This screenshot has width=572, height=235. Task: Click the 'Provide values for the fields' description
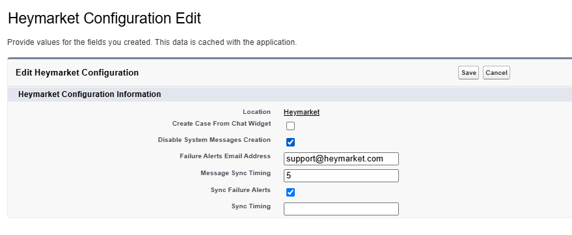point(152,42)
